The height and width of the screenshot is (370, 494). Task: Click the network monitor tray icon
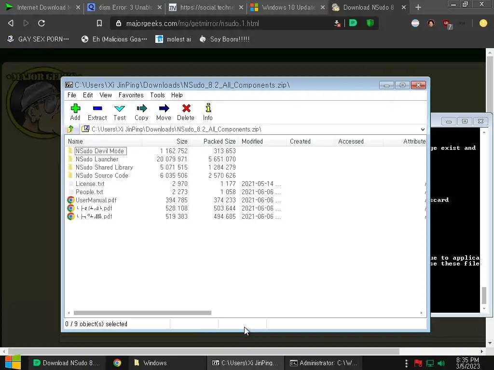[x=430, y=363]
